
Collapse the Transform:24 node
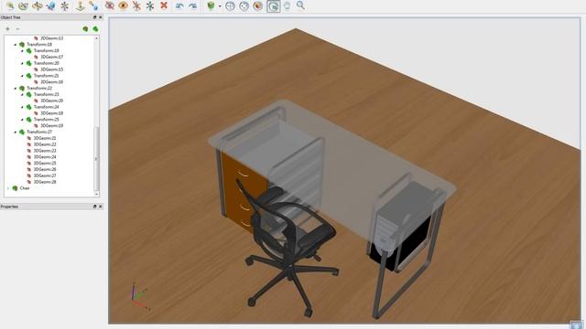point(22,107)
